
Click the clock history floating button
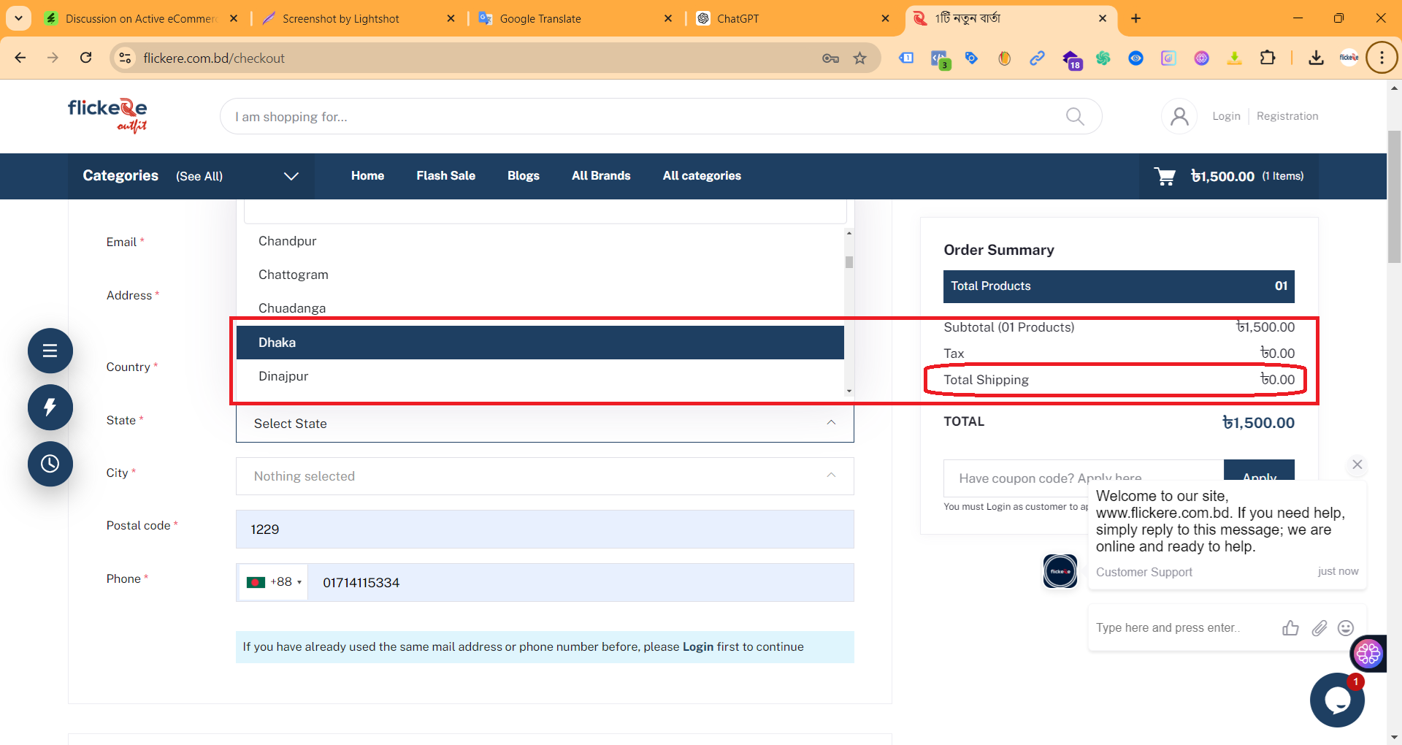click(x=50, y=464)
